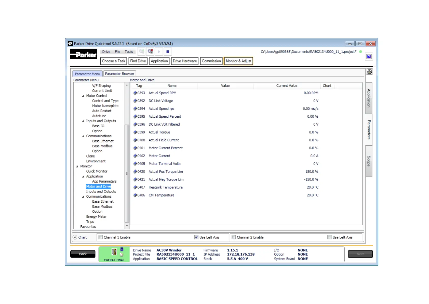
Task: Open the vertical Application side tab
Action: [369, 98]
